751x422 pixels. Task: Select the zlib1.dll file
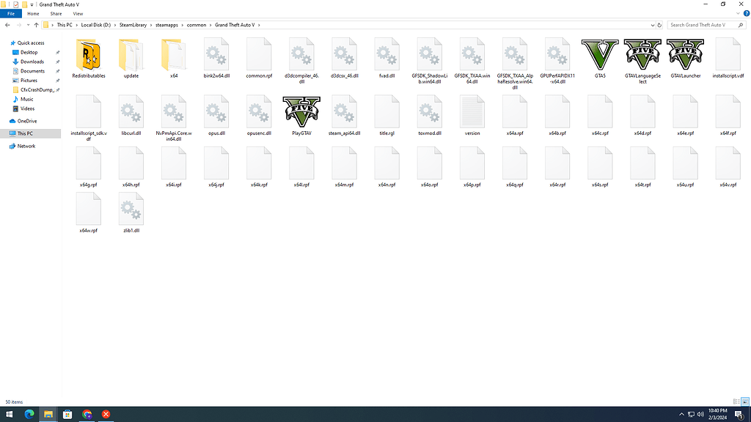coord(131,212)
